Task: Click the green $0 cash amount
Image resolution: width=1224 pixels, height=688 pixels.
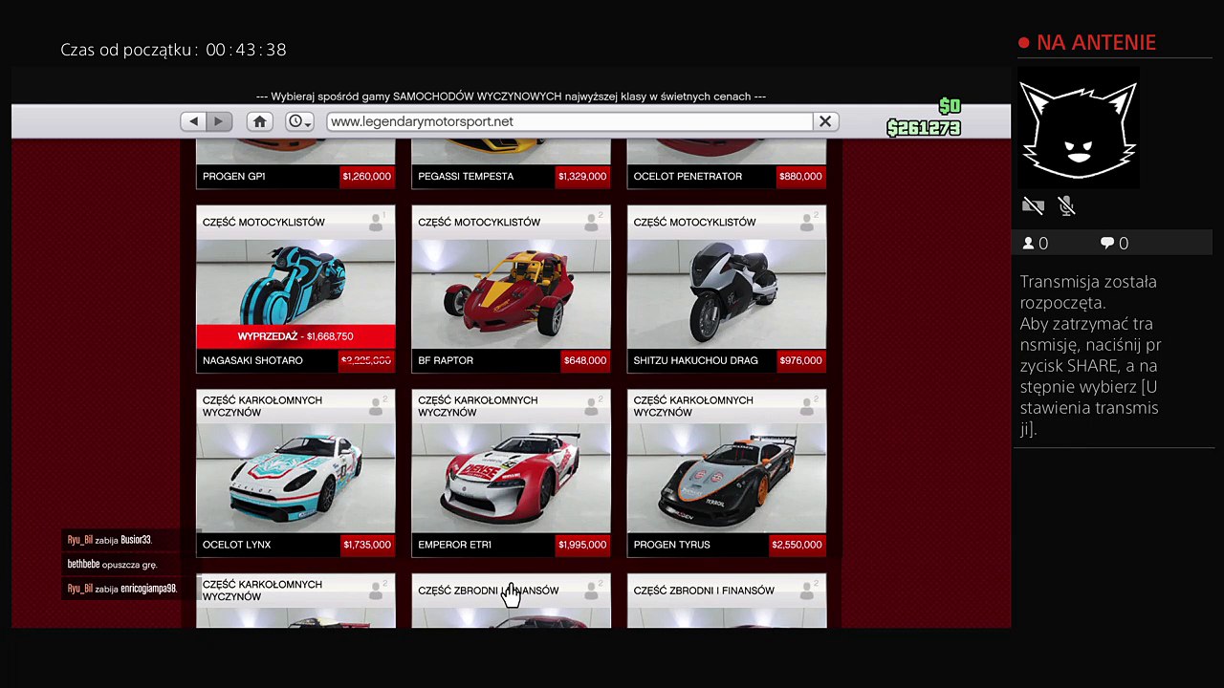Action: (950, 106)
